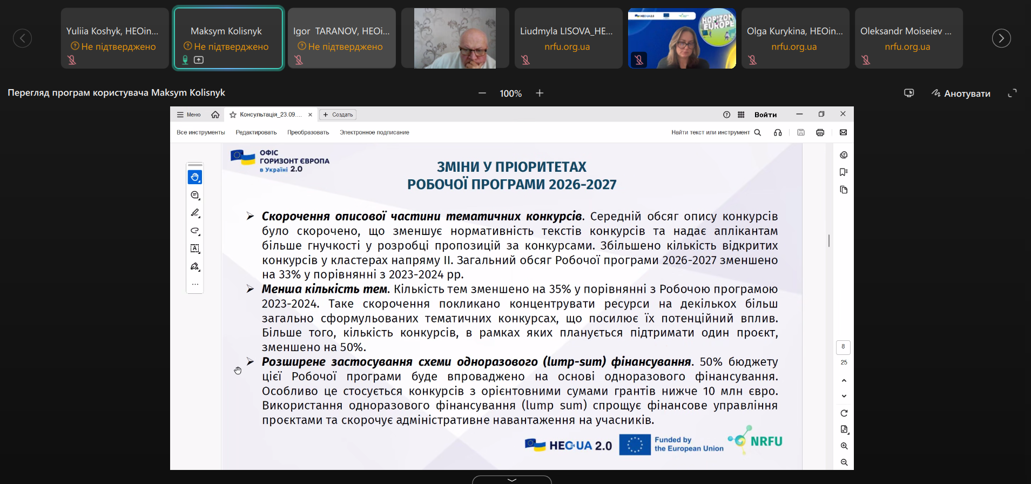Open the Преобразовать tab
This screenshot has height=484, width=1031.
308,132
